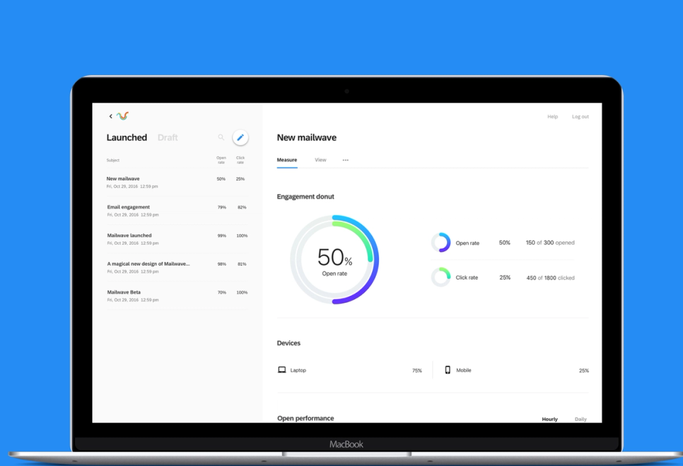Click the Click rate column header
This screenshot has height=466, width=683.
[240, 160]
